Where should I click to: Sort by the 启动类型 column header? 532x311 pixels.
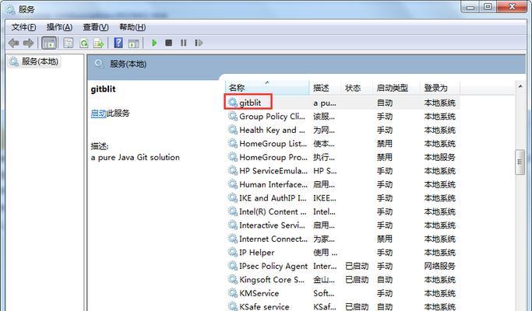pyautogui.click(x=396, y=88)
